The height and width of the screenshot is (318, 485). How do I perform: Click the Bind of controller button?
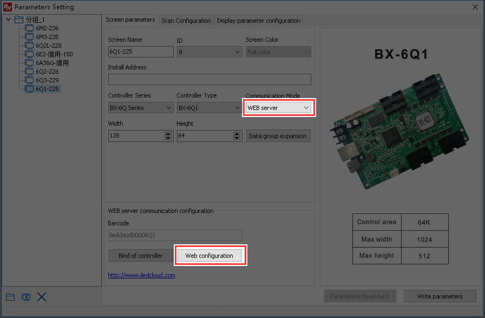[140, 256]
